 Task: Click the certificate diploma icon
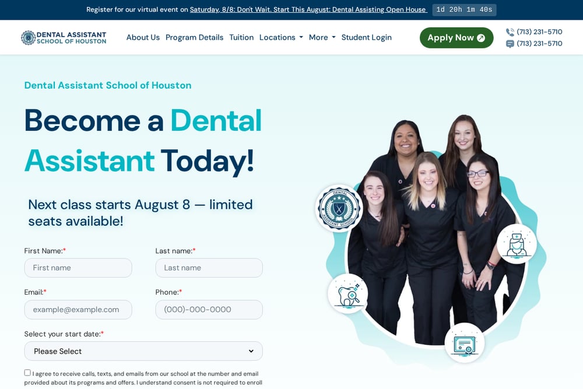(x=465, y=343)
